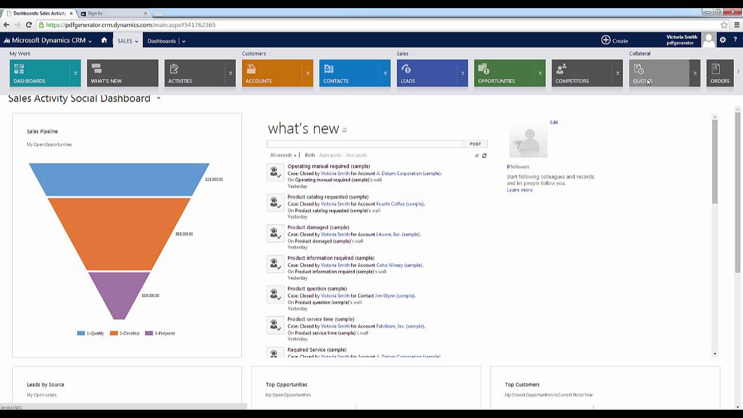This screenshot has width=743, height=418.
Task: Open the Accounts tile
Action: (273, 73)
